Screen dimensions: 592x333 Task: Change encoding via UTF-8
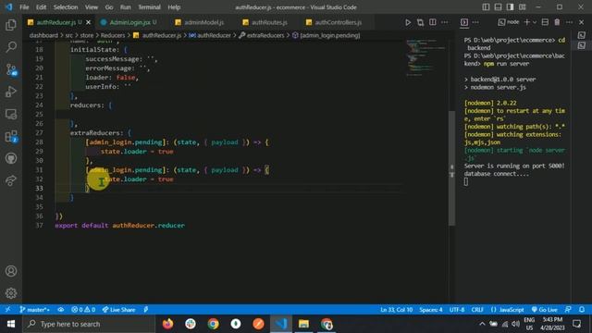click(x=457, y=310)
